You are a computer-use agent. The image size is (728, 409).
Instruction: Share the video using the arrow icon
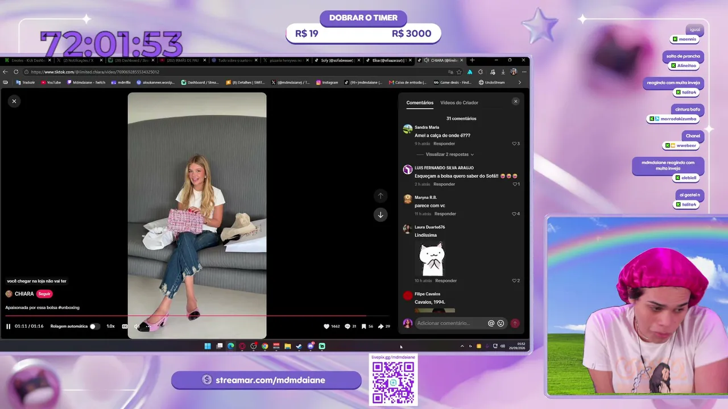(x=380, y=326)
